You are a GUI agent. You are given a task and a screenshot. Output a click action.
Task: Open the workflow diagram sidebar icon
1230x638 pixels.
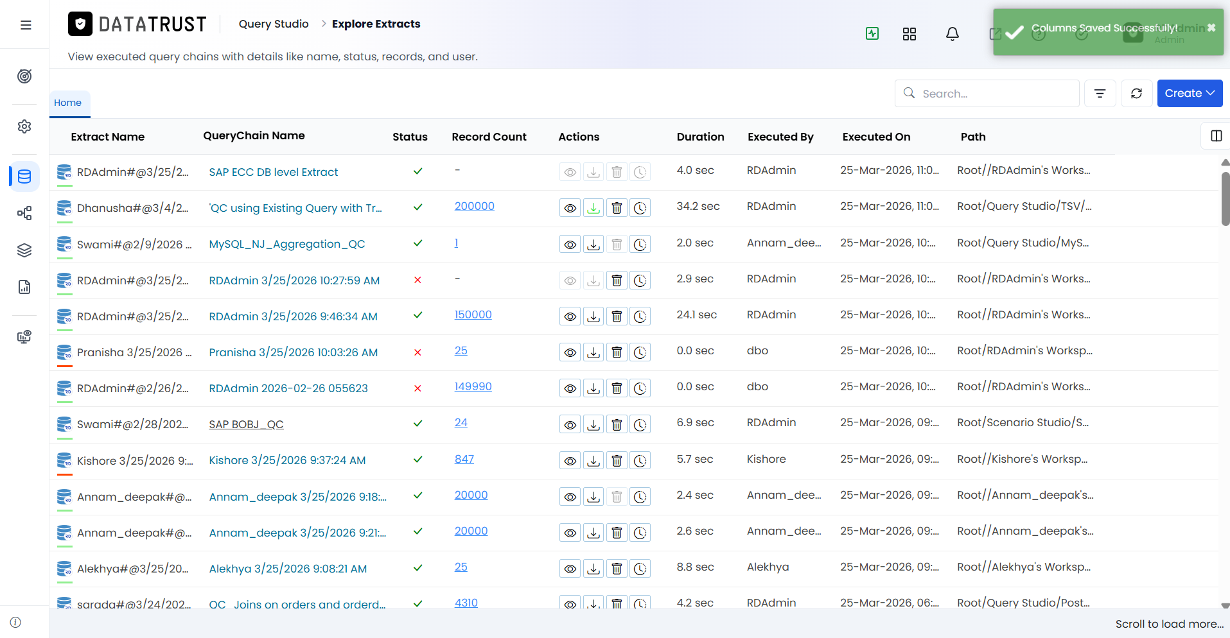tap(24, 213)
